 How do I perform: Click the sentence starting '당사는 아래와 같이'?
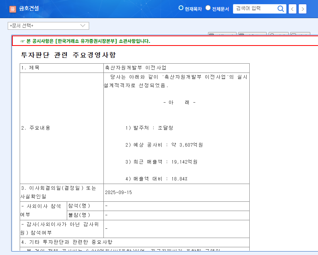click(x=176, y=81)
